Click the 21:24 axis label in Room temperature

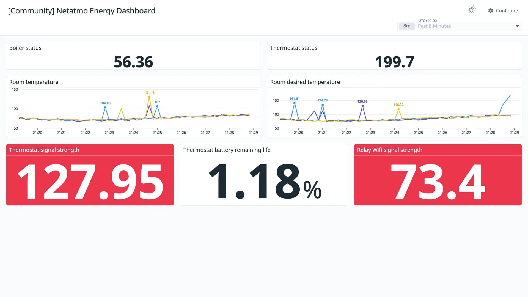[133, 133]
